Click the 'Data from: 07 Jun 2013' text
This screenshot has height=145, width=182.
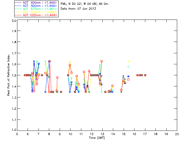point(78,8)
